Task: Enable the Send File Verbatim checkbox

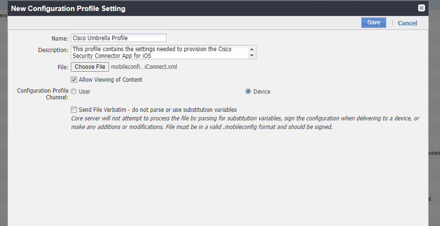Action: pyautogui.click(x=74, y=109)
